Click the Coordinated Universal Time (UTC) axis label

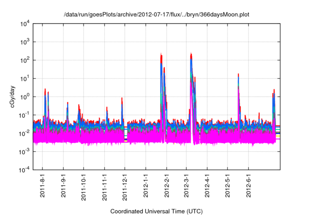pyautogui.click(x=156, y=211)
